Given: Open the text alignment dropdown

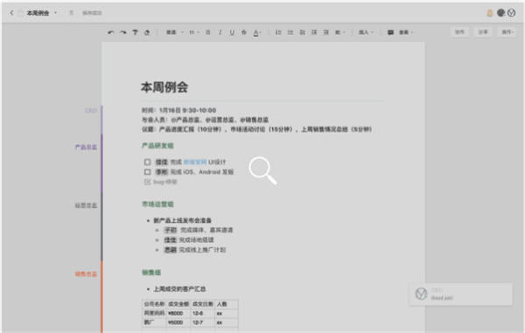Looking at the screenshot, I should pos(339,32).
